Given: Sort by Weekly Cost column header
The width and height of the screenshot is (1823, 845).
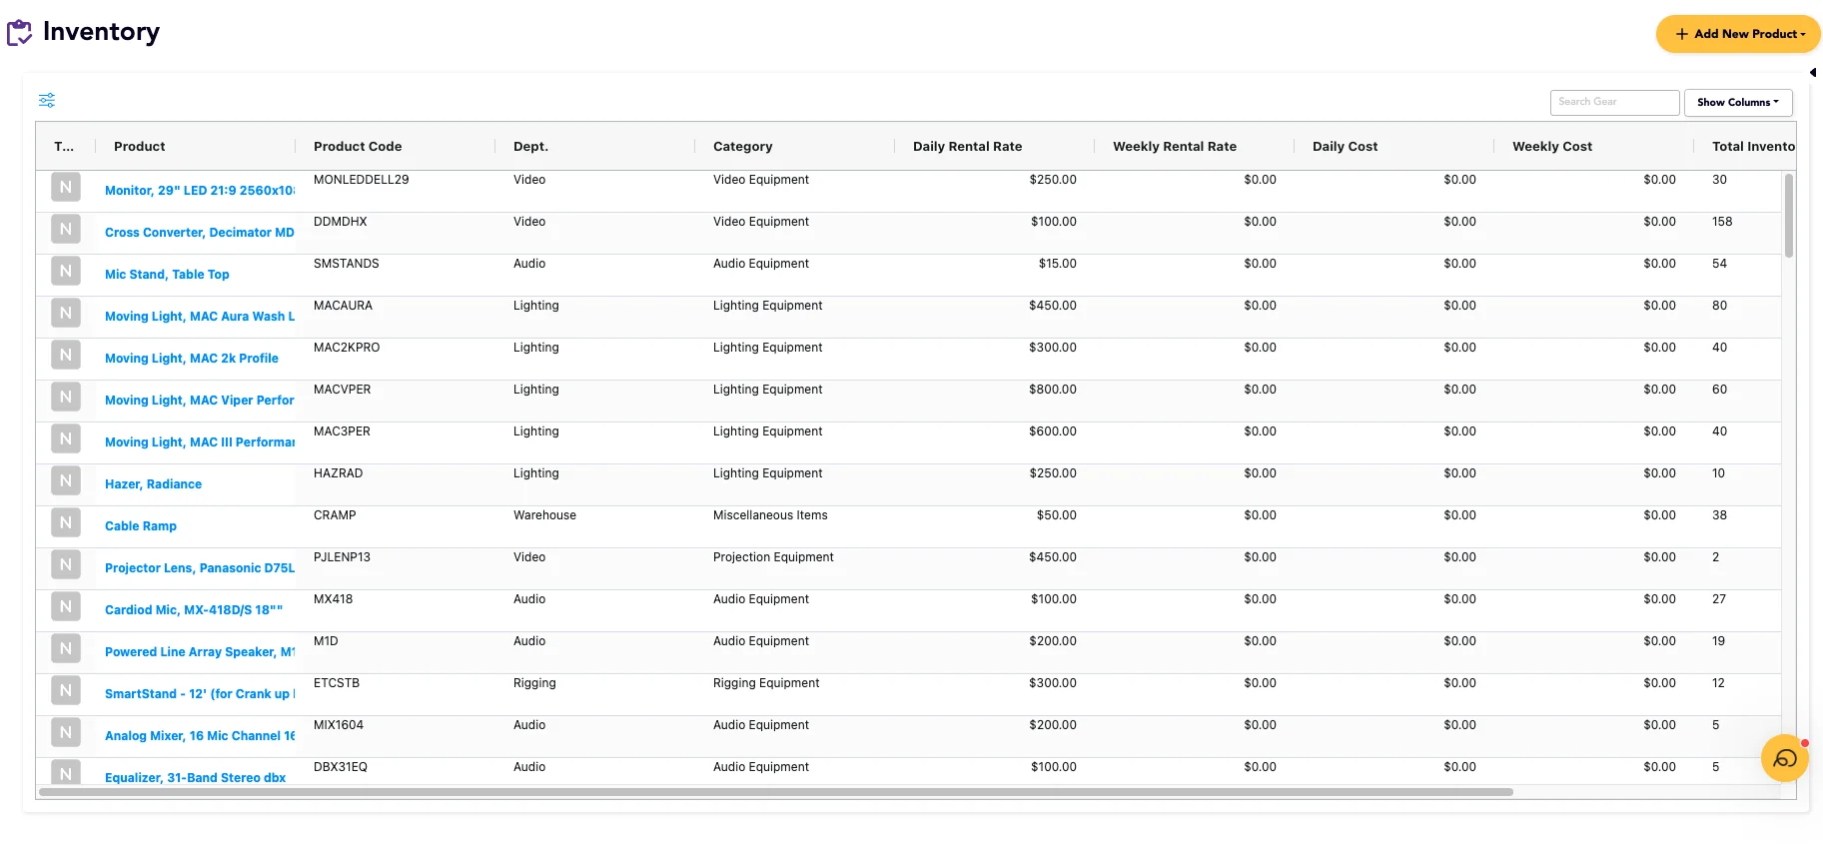Looking at the screenshot, I should (x=1552, y=146).
